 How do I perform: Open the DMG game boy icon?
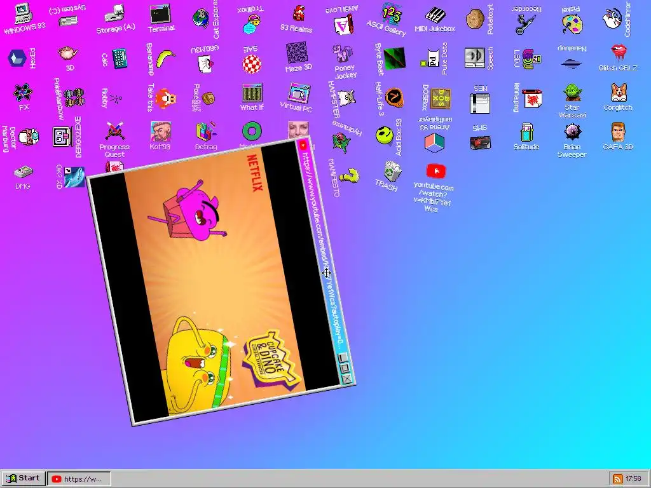pos(24,172)
